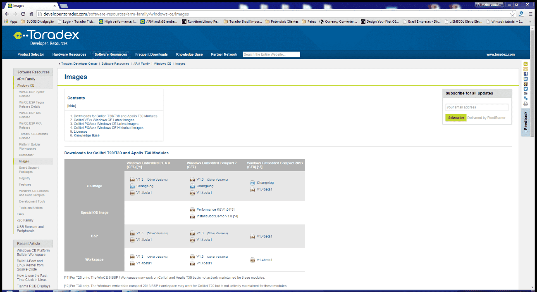
Task: Open Feiras bookmark folder
Action: pyautogui.click(x=309, y=21)
